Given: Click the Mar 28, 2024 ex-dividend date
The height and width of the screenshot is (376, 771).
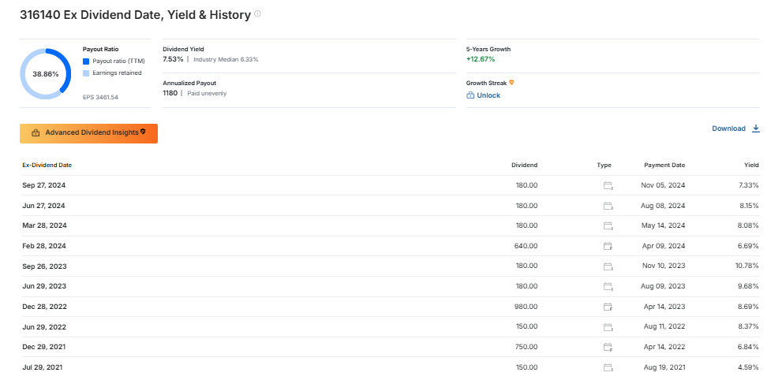Looking at the screenshot, I should [44, 225].
